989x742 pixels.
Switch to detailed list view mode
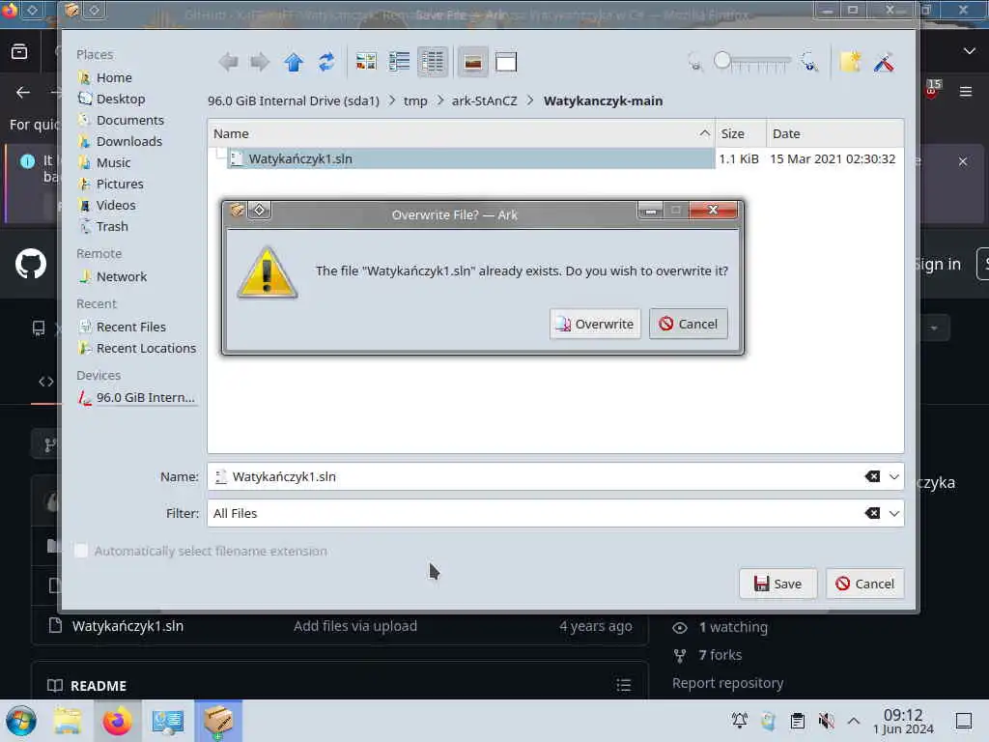pos(433,62)
